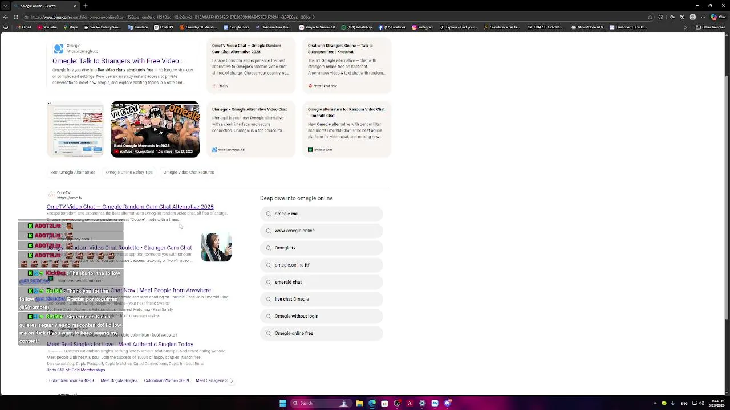Screen dimensions: 730x410
Task: Search suggestion www.omegle.online
Action: click(x=322, y=231)
